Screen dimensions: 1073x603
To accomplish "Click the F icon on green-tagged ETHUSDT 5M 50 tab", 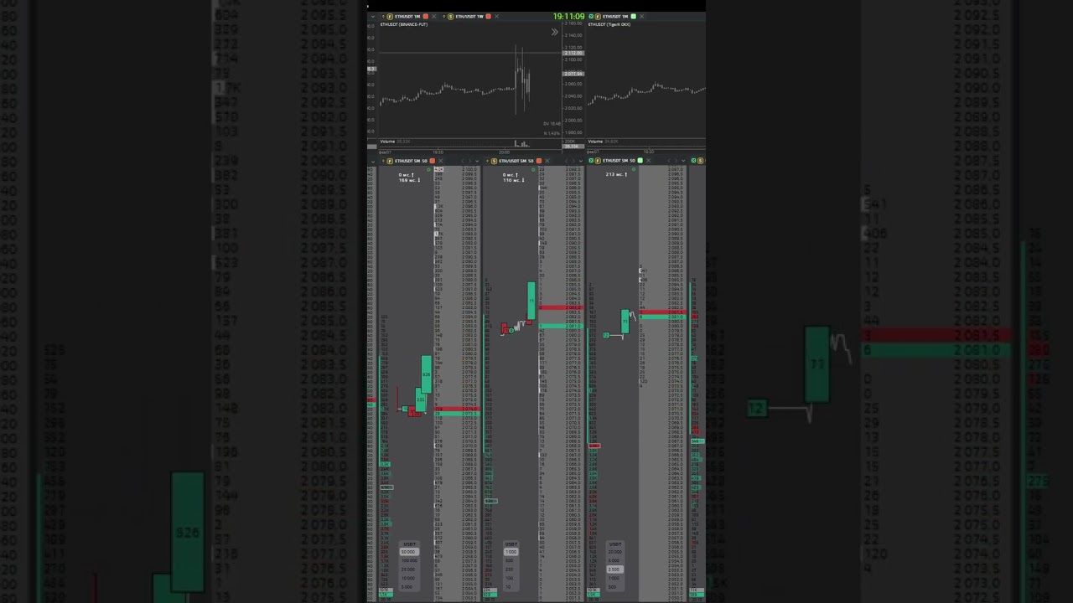I will pos(597,161).
